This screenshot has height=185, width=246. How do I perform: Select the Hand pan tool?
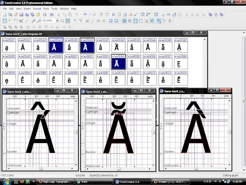tap(15, 21)
